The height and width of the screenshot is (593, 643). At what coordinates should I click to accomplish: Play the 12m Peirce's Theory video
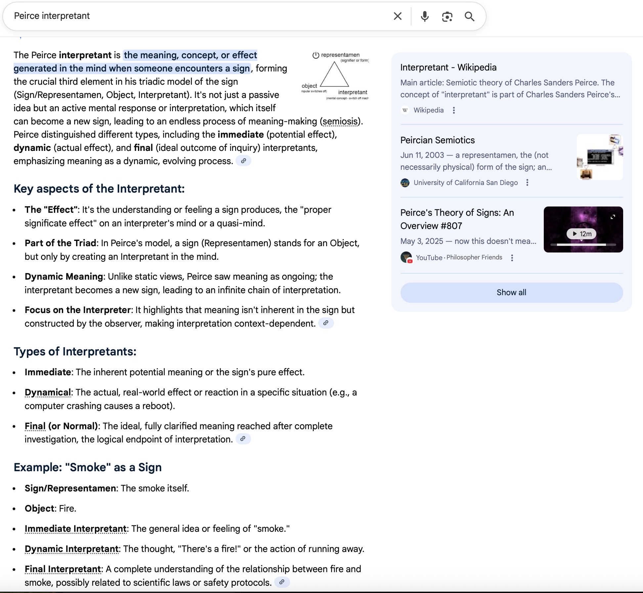tap(581, 234)
